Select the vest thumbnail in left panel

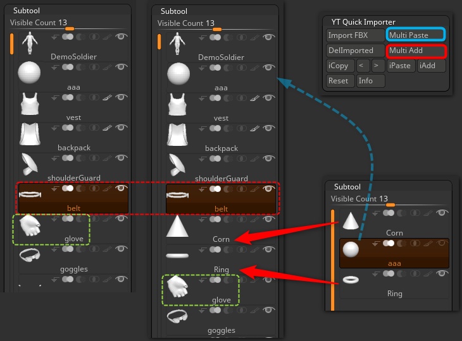(30, 104)
